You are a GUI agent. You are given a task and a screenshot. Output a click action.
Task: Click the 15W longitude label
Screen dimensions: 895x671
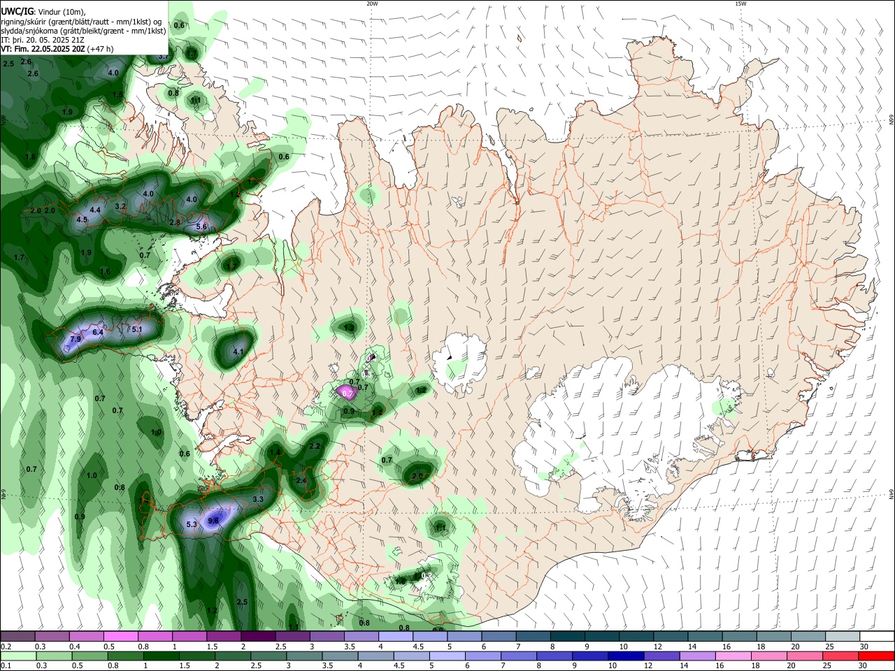coord(740,3)
